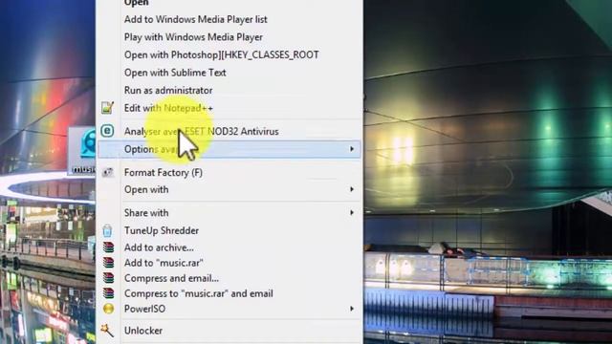
Task: Select Compress and email...
Action: [x=171, y=278]
